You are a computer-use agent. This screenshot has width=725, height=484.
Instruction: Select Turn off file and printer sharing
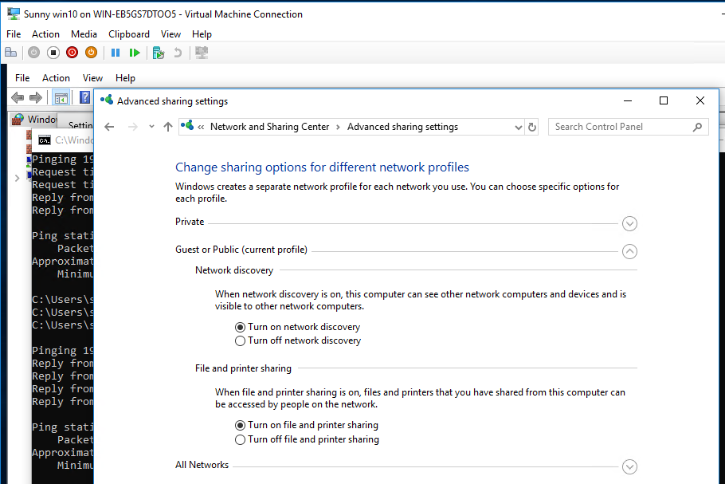307,439
